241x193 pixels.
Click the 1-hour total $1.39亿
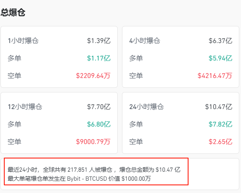(99, 41)
